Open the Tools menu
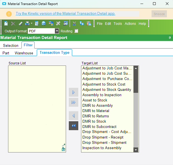Image resolution: width=173 pixels, height=165 pixels. [118, 24]
